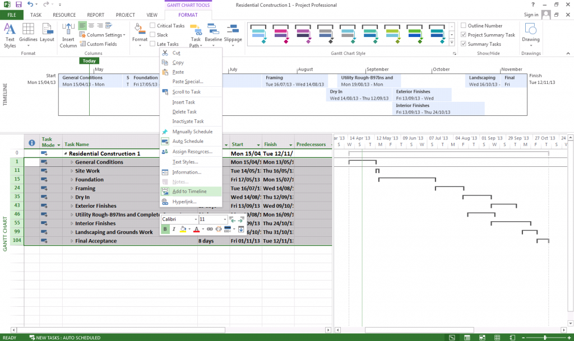Image resolution: width=574 pixels, height=341 pixels.
Task: Click the Drawing shapes button
Action: click(530, 33)
